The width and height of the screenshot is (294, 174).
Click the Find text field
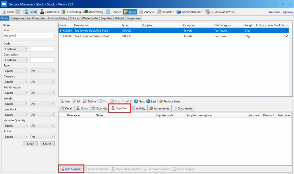pyautogui.click(x=29, y=36)
